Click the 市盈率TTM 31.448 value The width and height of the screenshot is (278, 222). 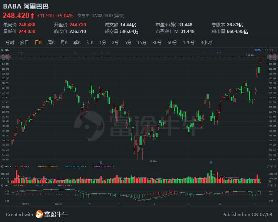click(x=188, y=32)
